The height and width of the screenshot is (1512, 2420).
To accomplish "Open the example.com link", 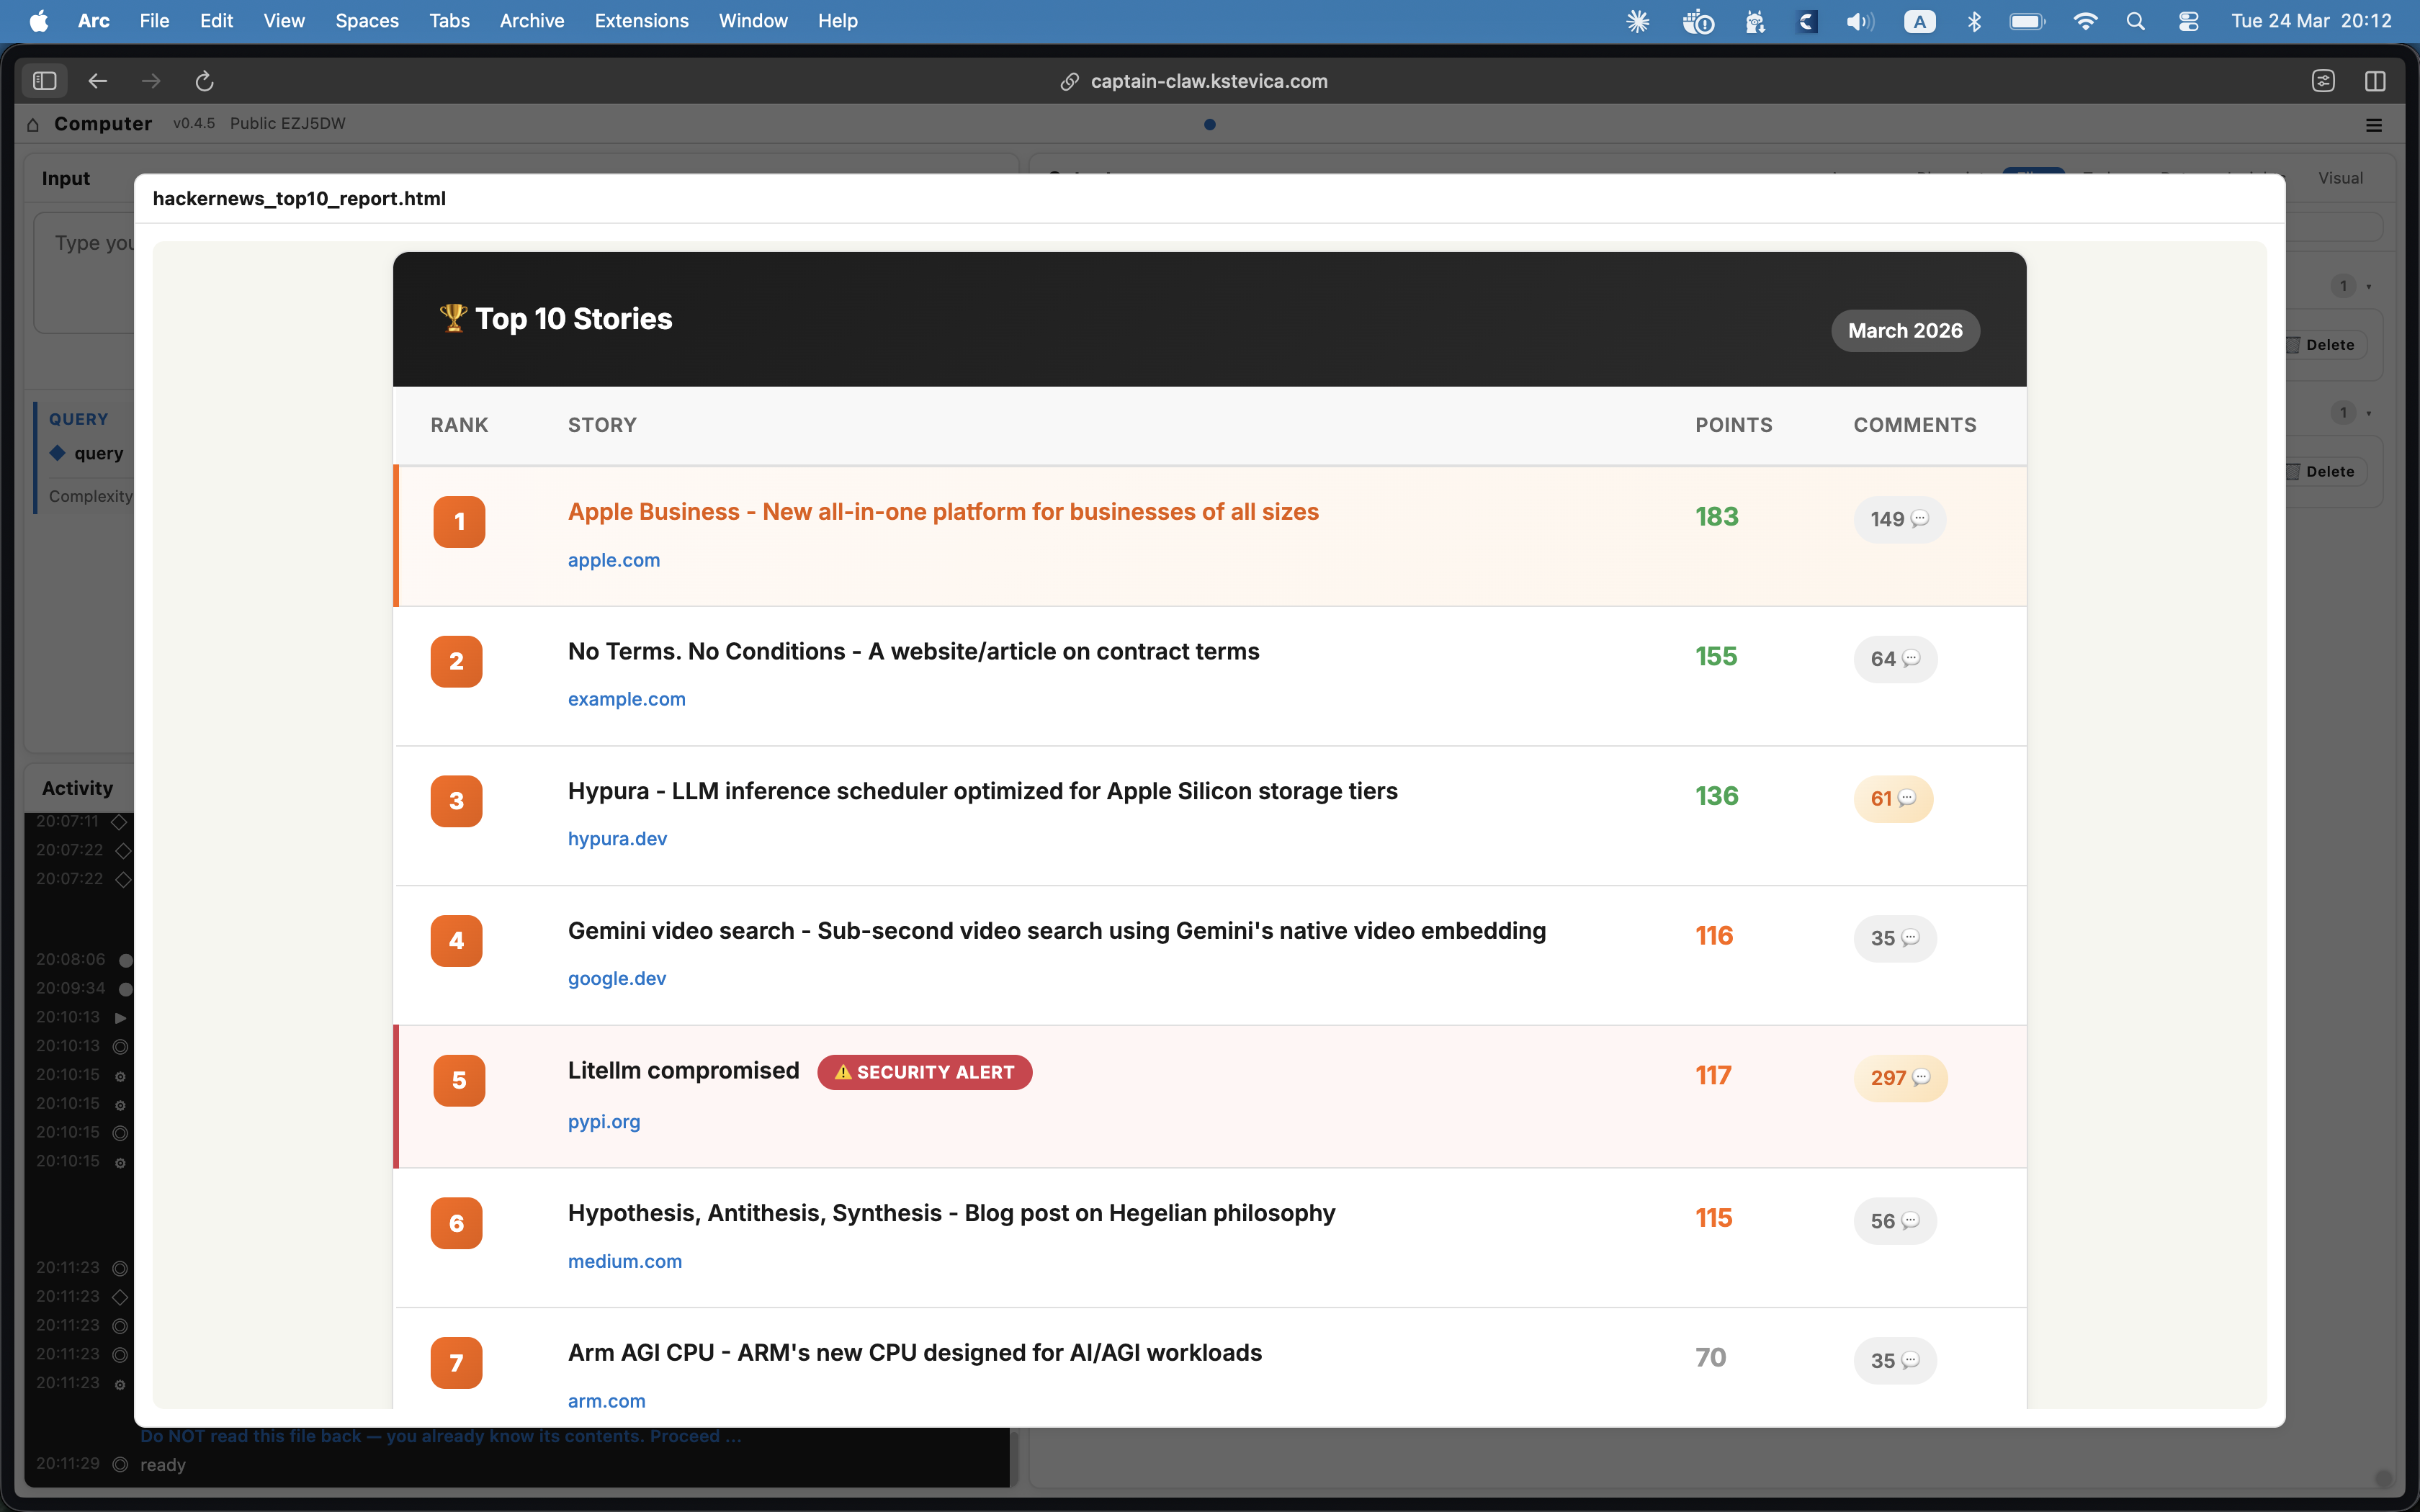I will [x=627, y=699].
